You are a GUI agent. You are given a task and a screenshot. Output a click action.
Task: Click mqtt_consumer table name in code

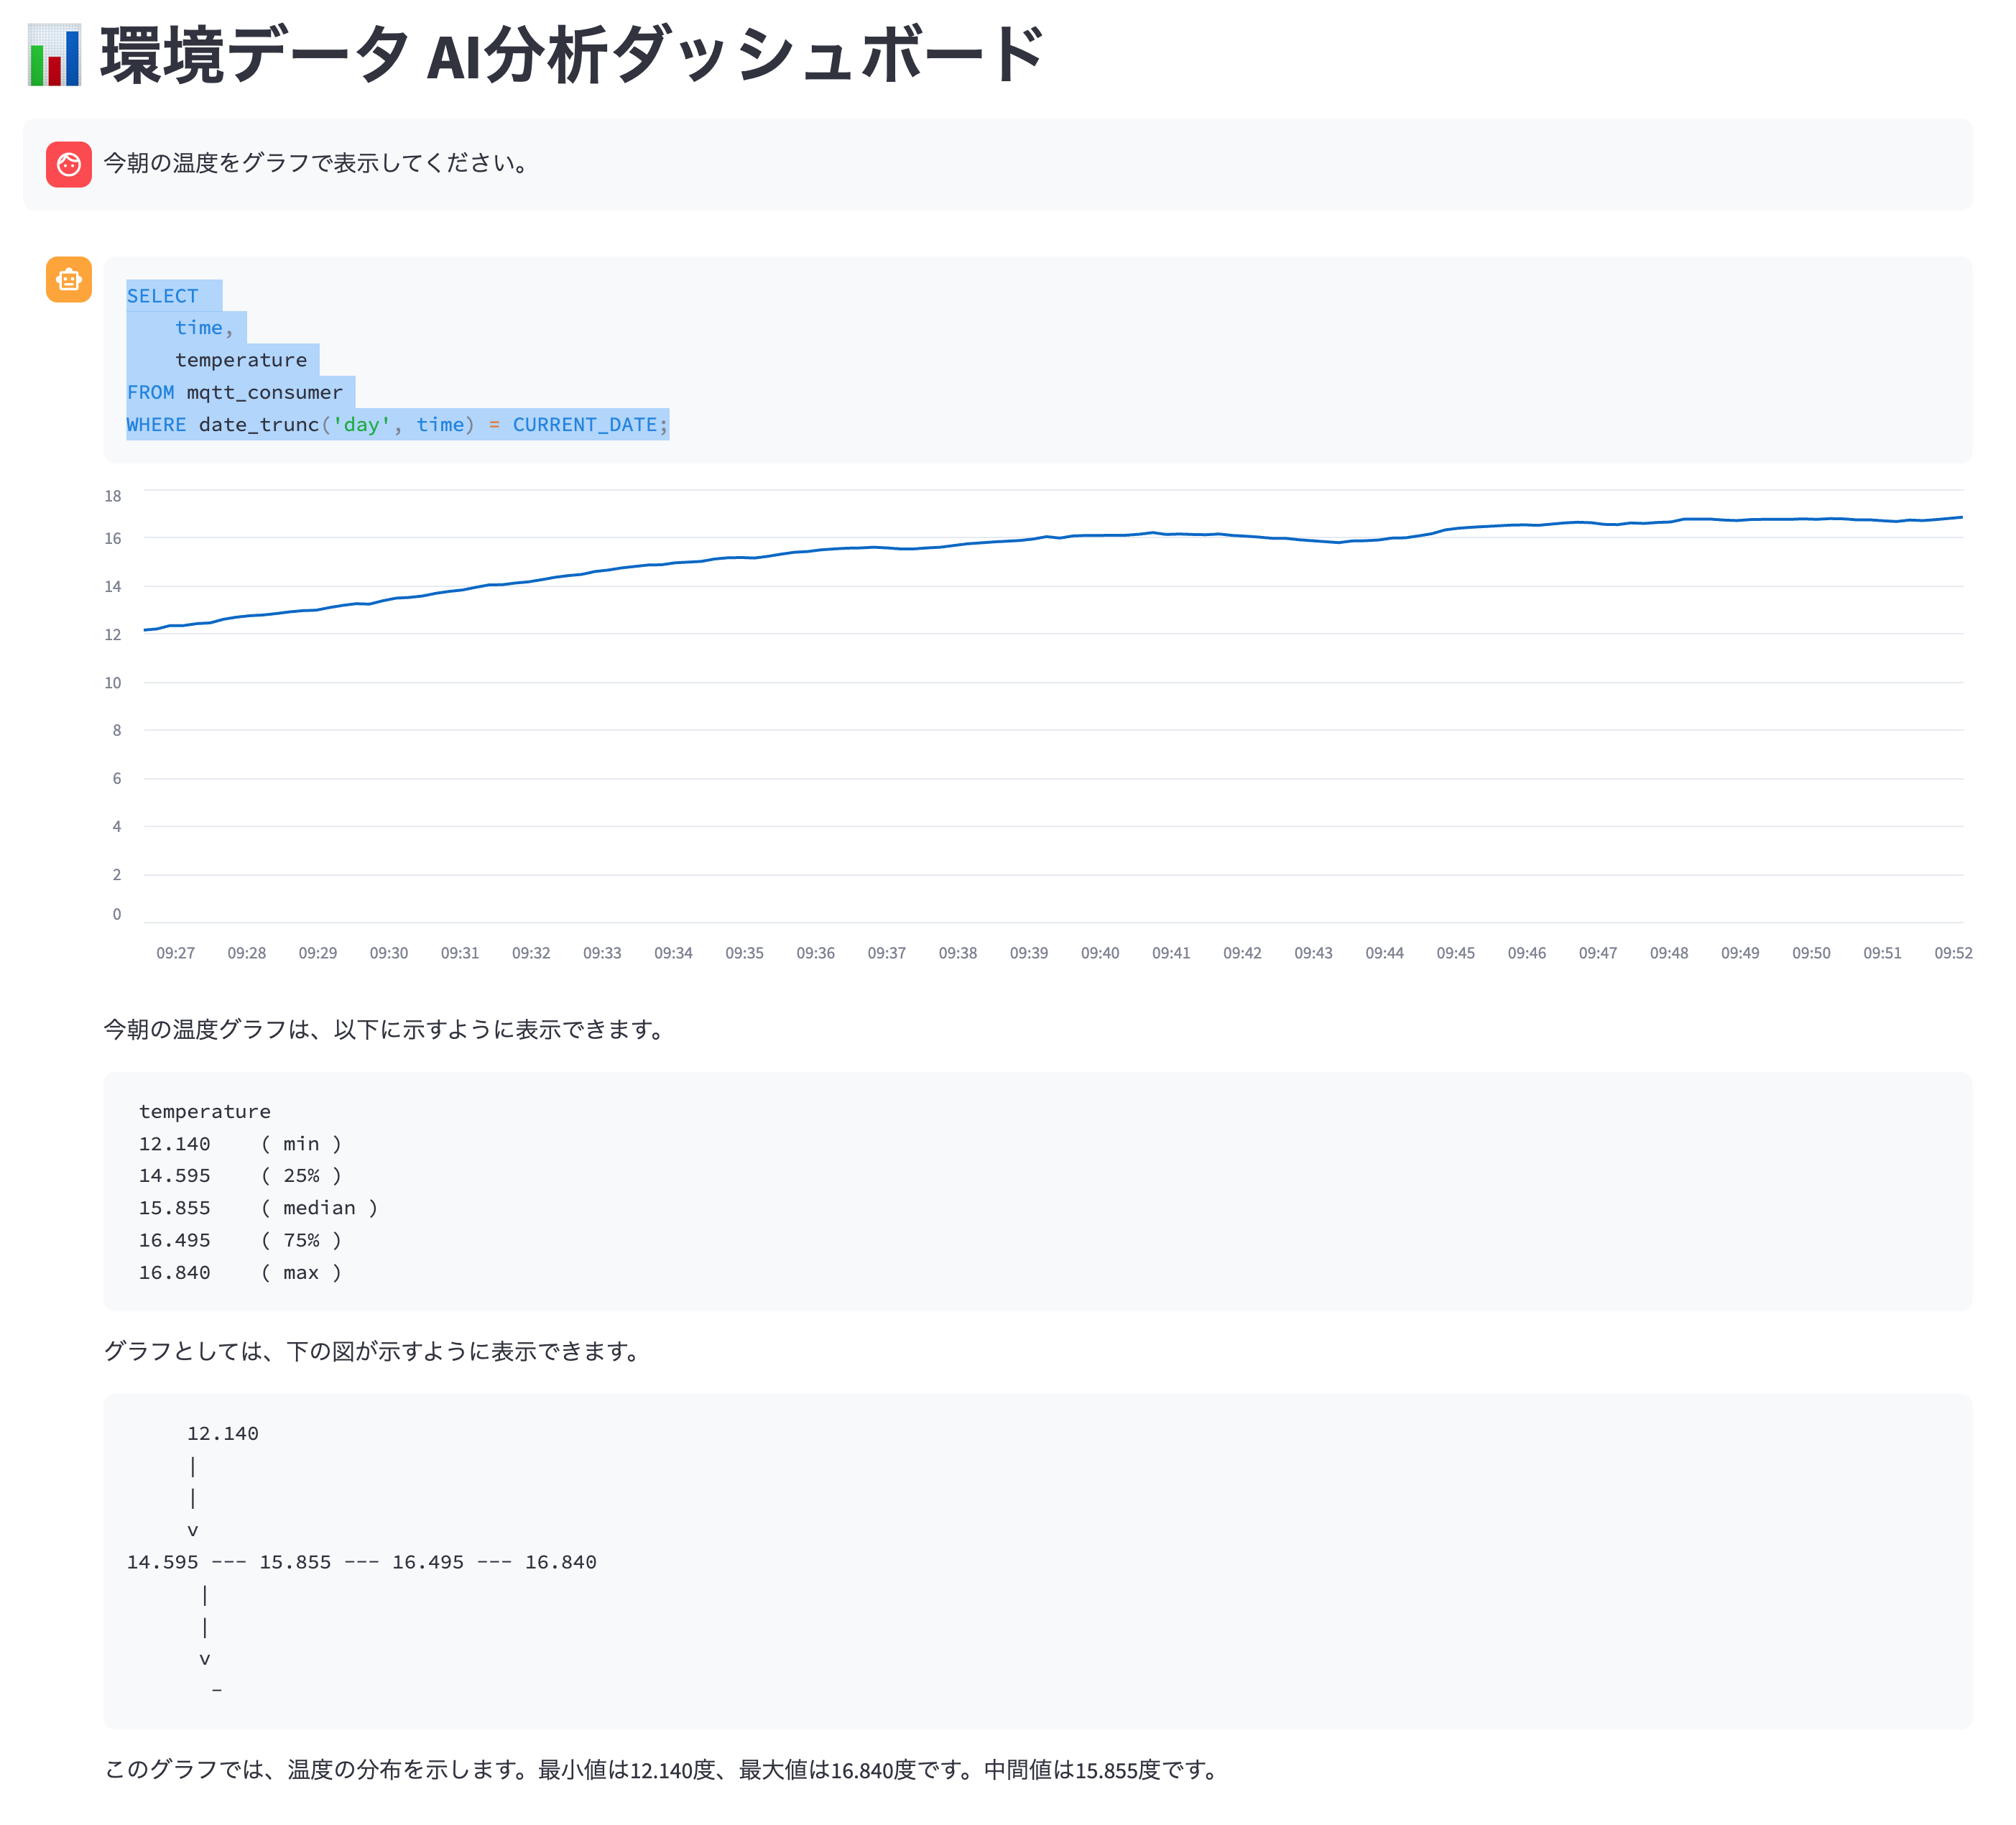pos(264,393)
